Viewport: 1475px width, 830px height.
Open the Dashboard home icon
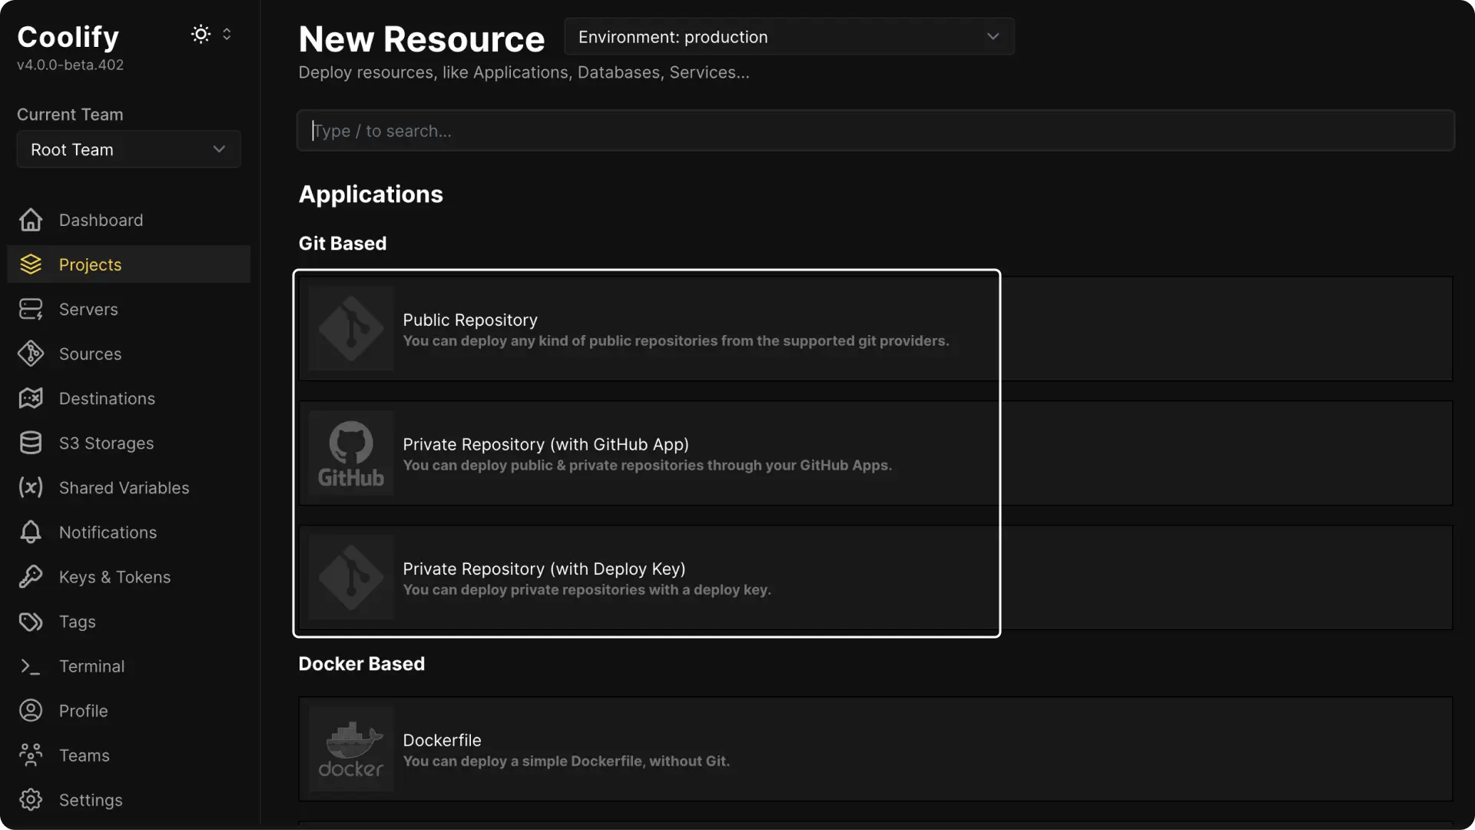(x=30, y=220)
